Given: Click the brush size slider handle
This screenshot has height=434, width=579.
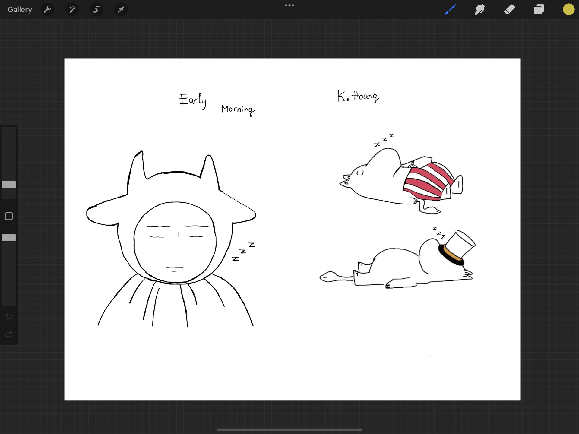Looking at the screenshot, I should (9, 185).
